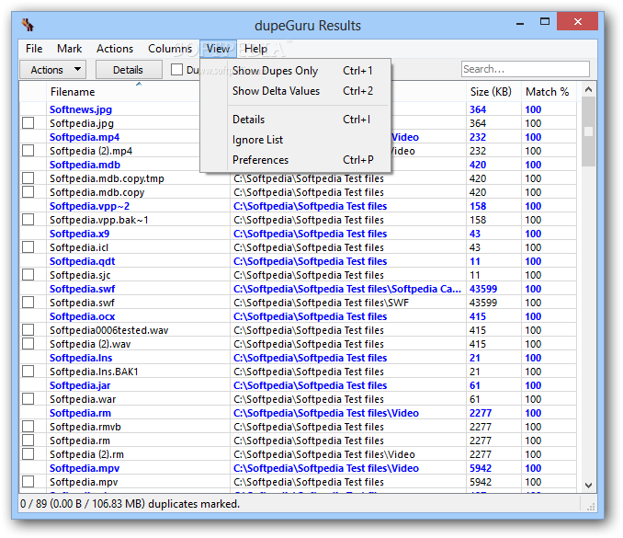Open the Mark menu

pyautogui.click(x=69, y=49)
